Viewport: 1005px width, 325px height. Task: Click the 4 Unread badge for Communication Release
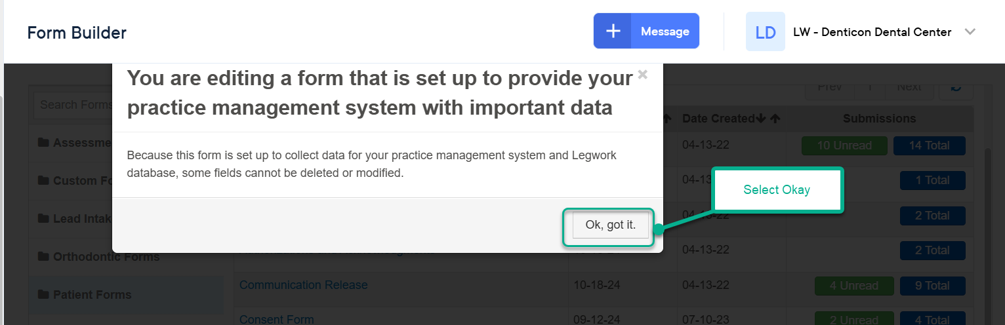click(853, 286)
